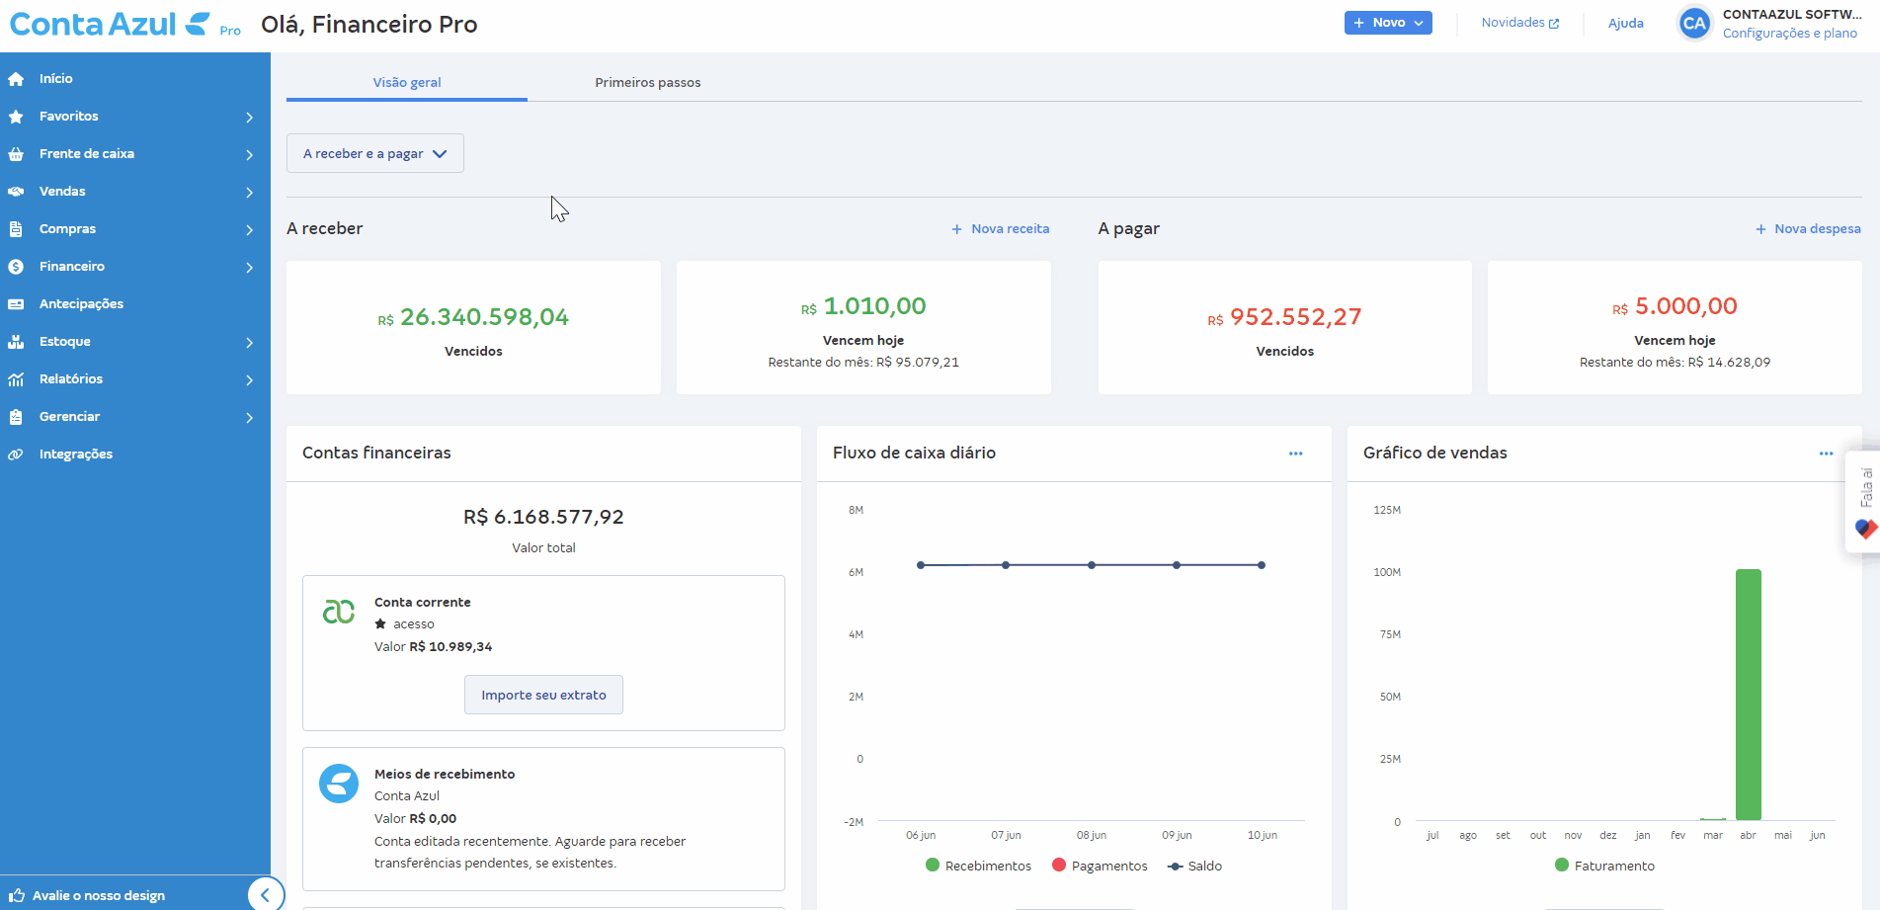Expand the Financeiro menu chevron

tap(249, 268)
